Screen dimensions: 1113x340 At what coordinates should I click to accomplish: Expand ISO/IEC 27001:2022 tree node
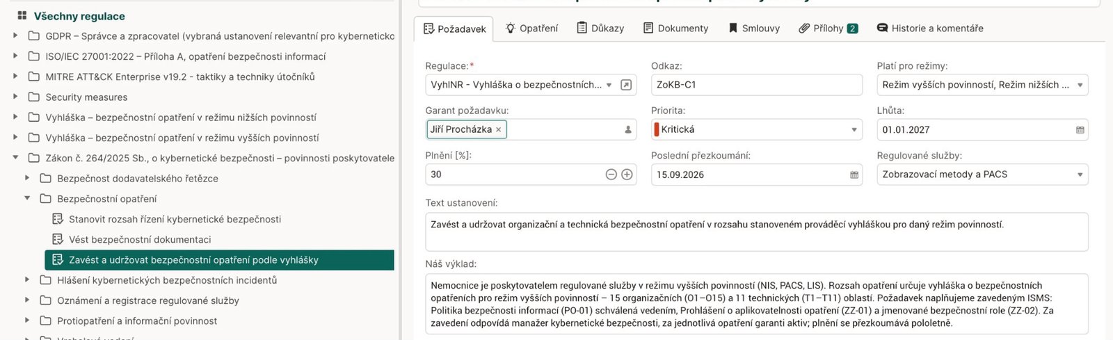point(15,56)
